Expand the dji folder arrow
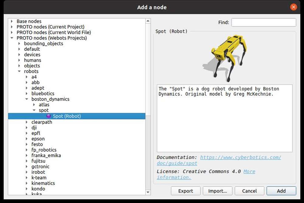 [26, 128]
